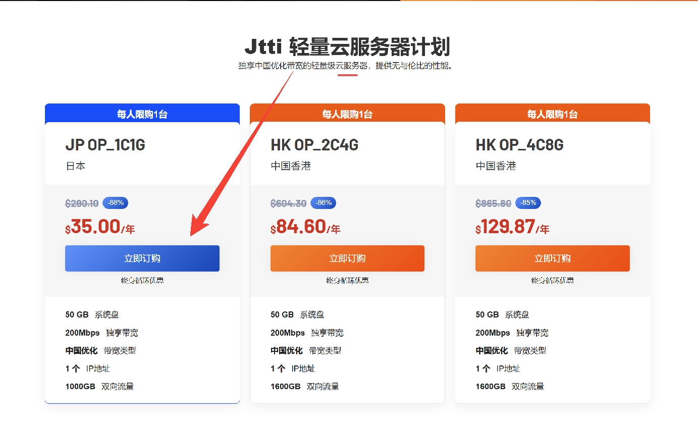Click the $129.87/年 price
This screenshot has height=425, width=698.
pos(512,227)
